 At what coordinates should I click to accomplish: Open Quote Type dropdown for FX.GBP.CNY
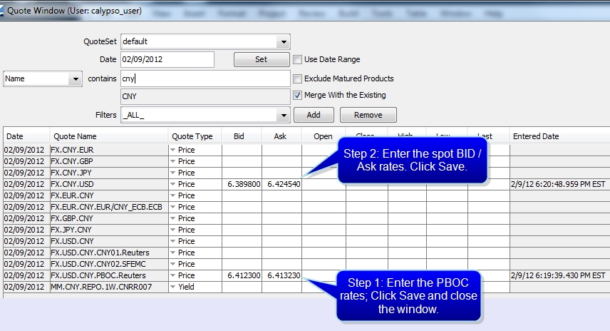[172, 218]
